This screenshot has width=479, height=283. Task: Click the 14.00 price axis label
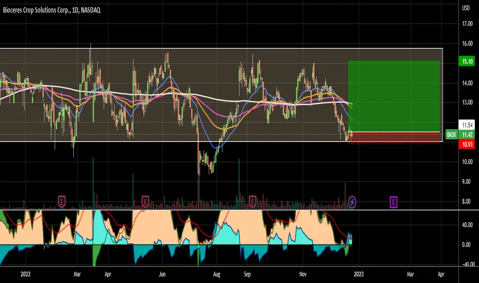click(x=467, y=83)
